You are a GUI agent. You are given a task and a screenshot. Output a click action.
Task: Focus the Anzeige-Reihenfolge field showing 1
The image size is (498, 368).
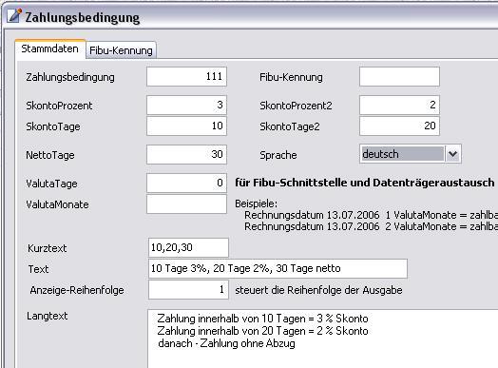pos(188,289)
